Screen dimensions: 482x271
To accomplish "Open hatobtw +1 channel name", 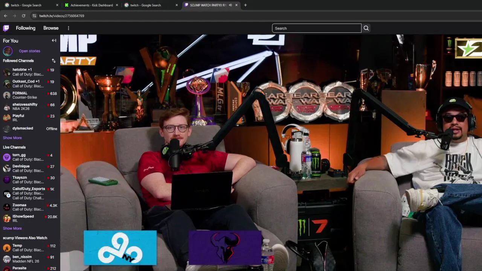I will 22,70.
